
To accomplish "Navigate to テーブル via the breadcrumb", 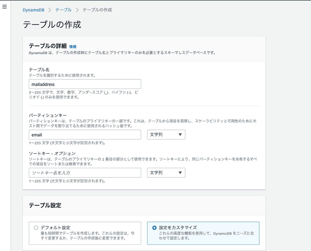I will coord(63,10).
